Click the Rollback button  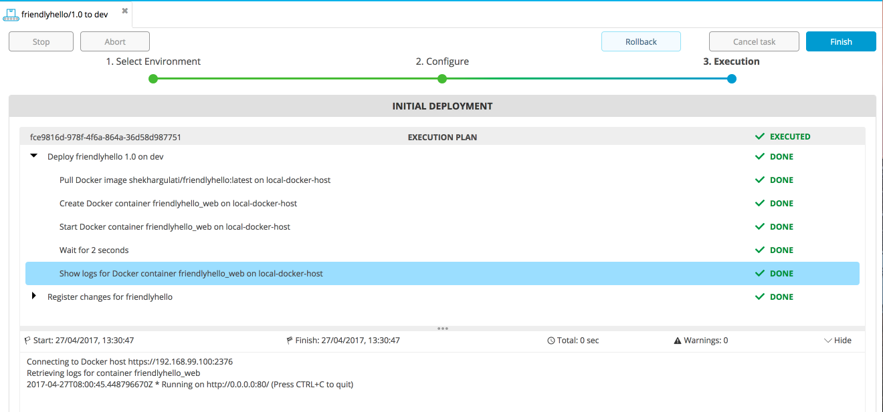tap(641, 41)
